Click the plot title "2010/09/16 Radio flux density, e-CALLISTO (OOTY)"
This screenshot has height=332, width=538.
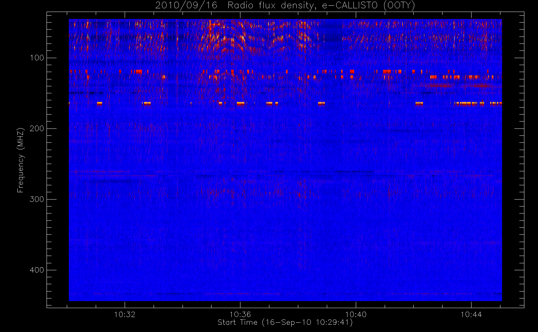pyautogui.click(x=285, y=6)
